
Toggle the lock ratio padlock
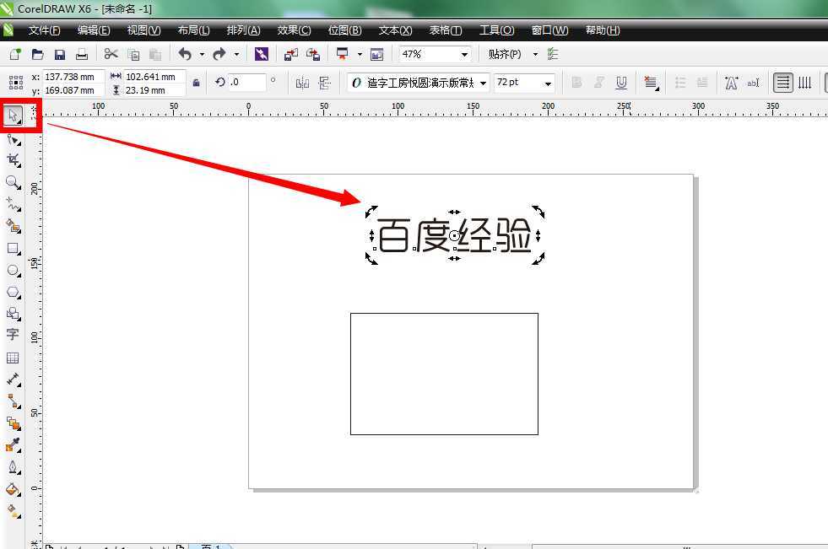[196, 83]
